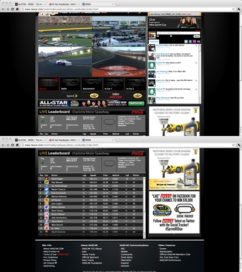Click the Twitter icon in chat panel
Screen dimensions: 242x272
coord(186,41)
